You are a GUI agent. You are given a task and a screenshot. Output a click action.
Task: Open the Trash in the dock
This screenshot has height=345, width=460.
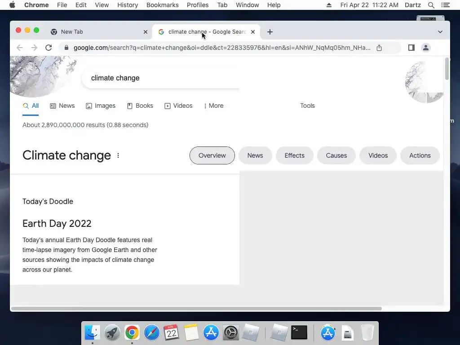pos(367,333)
